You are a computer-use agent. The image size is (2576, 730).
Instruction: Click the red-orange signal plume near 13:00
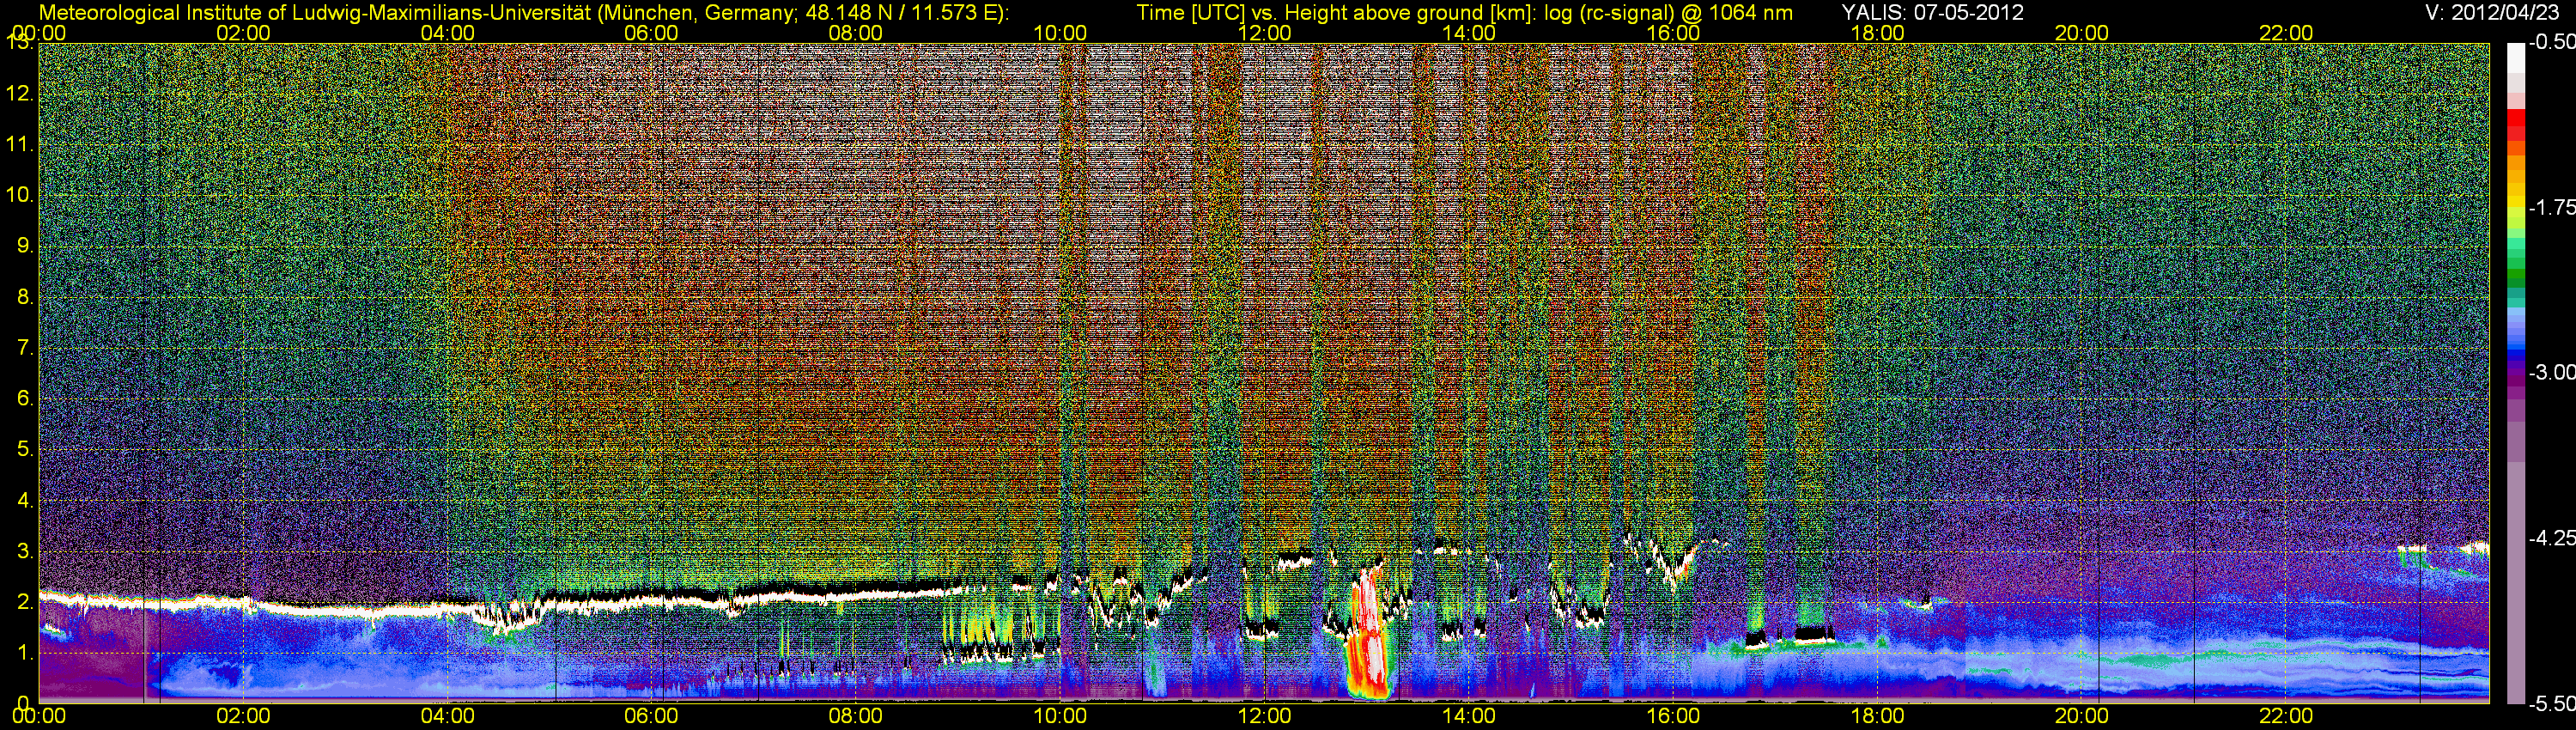1366,635
